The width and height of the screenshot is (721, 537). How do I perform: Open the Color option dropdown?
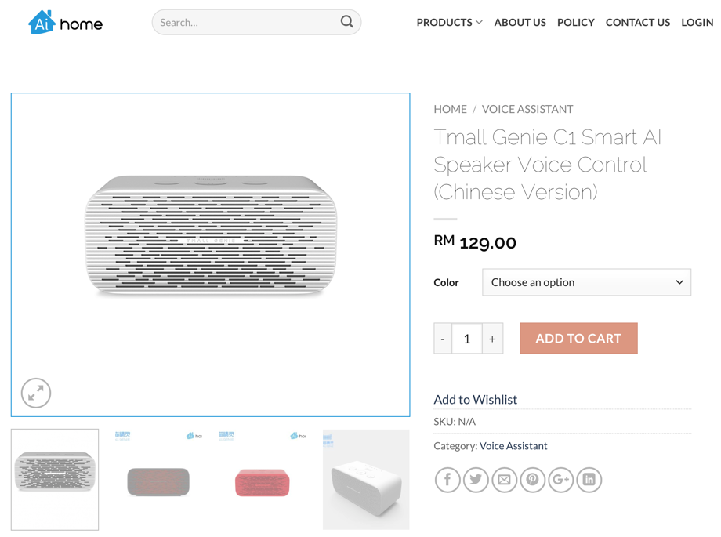[586, 282]
